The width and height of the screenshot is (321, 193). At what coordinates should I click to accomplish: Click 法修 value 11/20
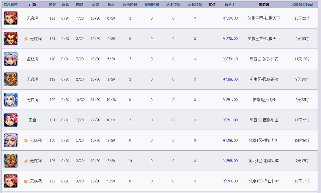click(x=95, y=100)
